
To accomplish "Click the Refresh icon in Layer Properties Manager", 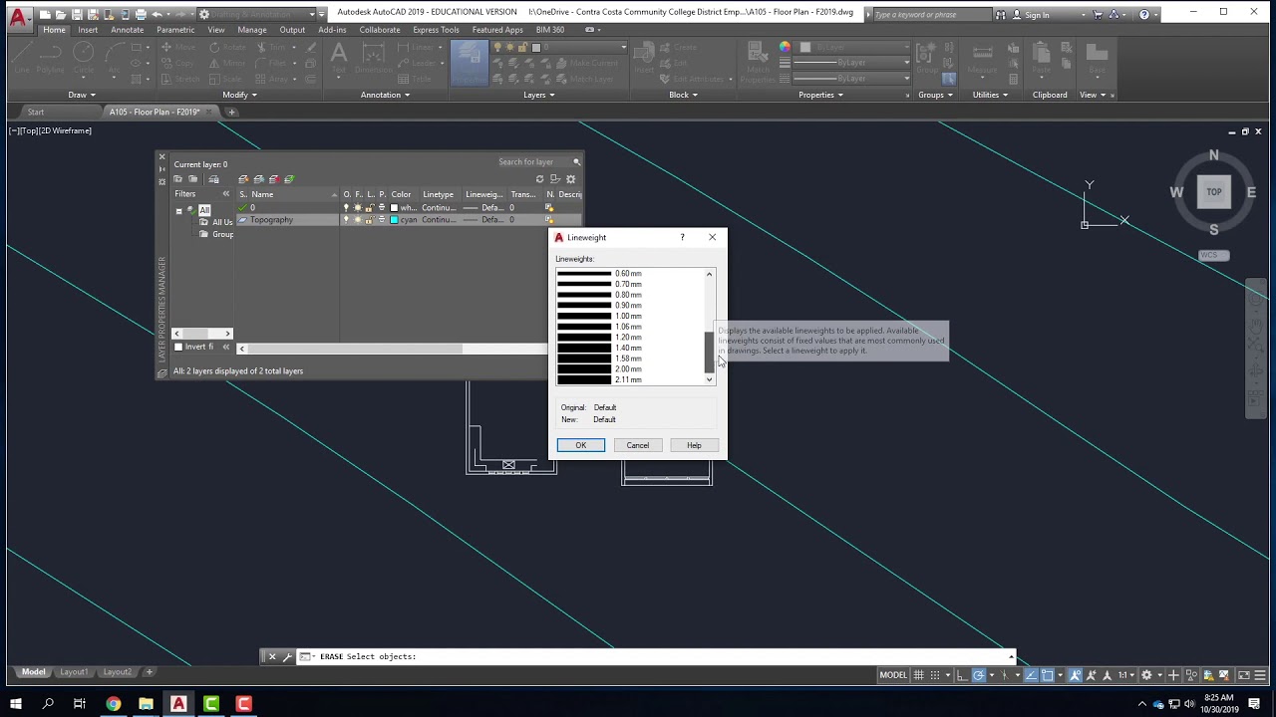I will pos(539,179).
